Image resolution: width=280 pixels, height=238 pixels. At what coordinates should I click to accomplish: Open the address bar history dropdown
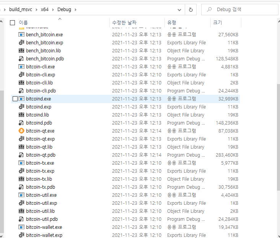click(x=179, y=10)
